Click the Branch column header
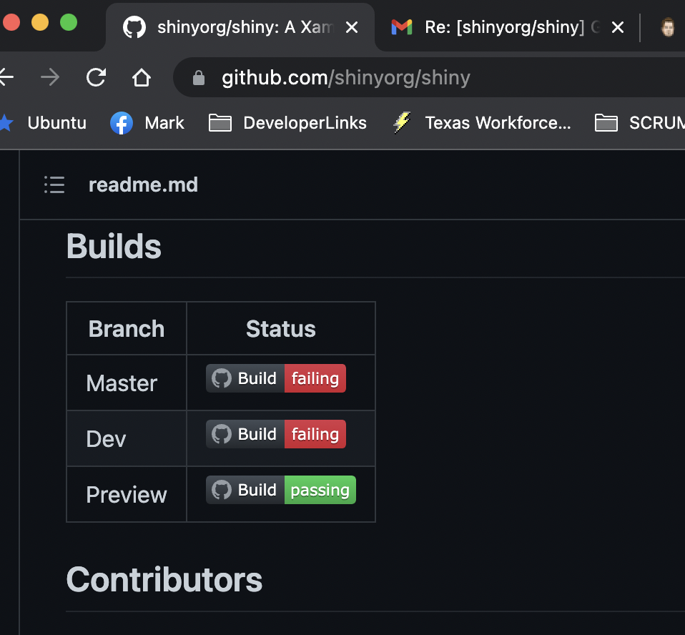 (127, 329)
